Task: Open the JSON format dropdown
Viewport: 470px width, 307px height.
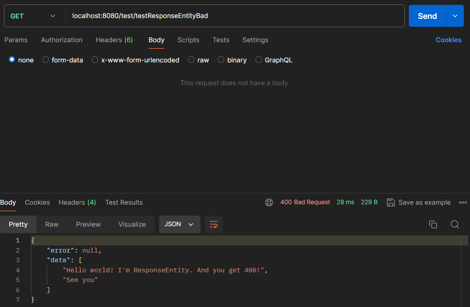Action: (179, 224)
